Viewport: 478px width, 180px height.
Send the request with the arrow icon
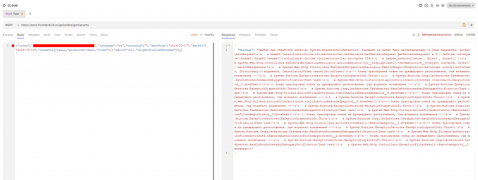(x=471, y=25)
